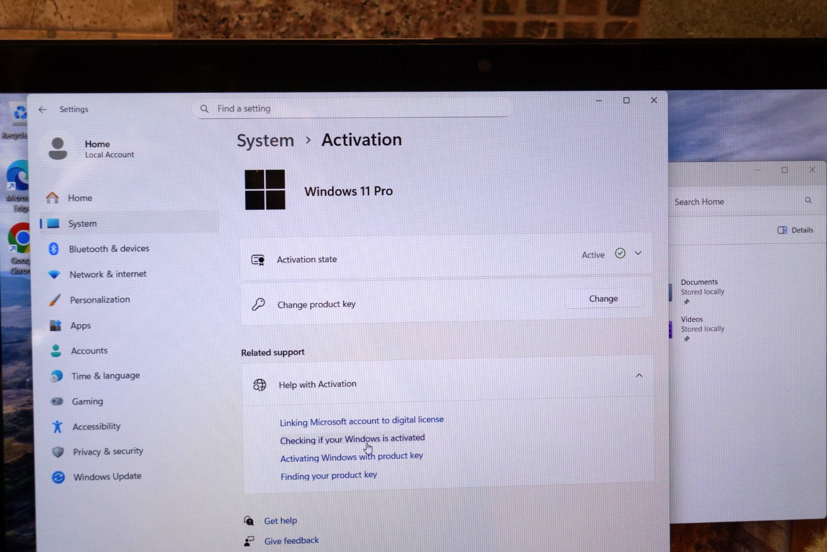Image resolution: width=827 pixels, height=552 pixels.
Task: Click the Privacy shield icon
Action: [58, 452]
